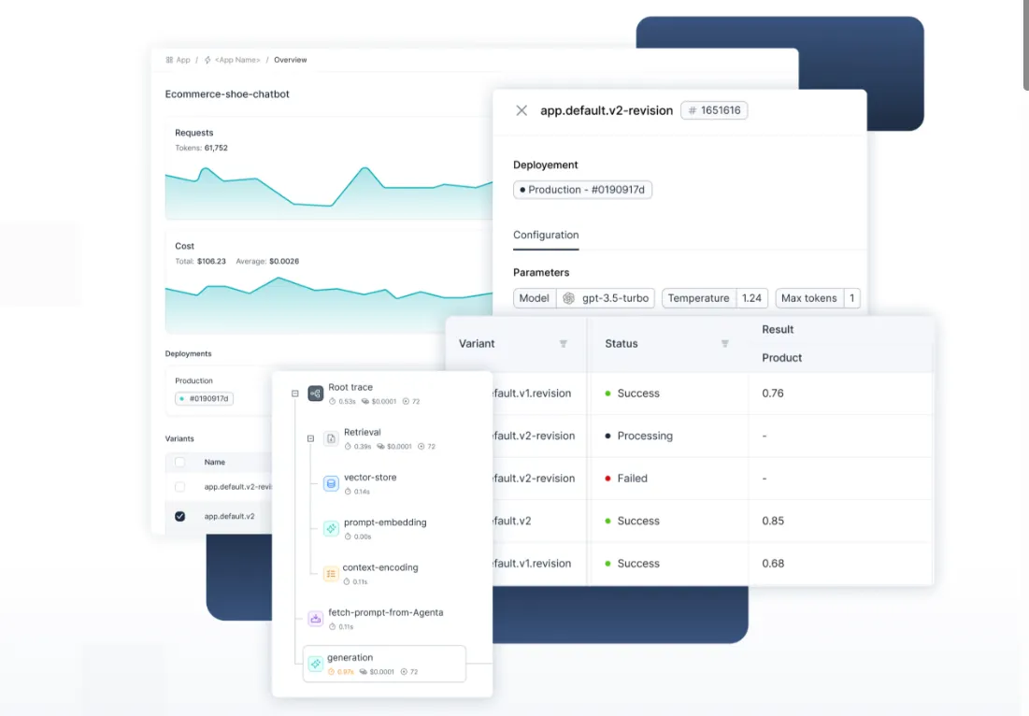Collapse the Root trace tree node
The width and height of the screenshot is (1029, 716).
tap(295, 394)
